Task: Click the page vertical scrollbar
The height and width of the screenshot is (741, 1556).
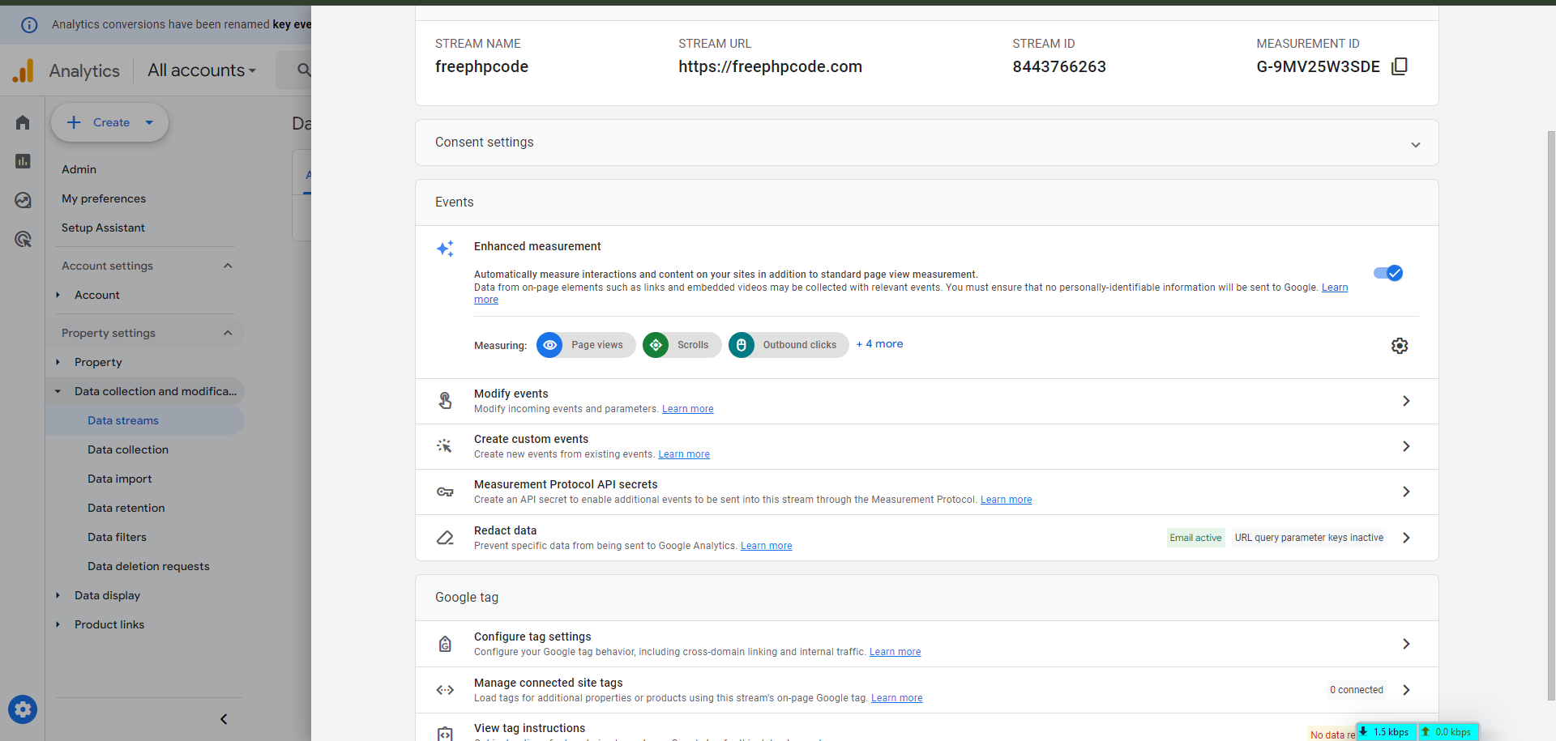Action: pos(1551,415)
